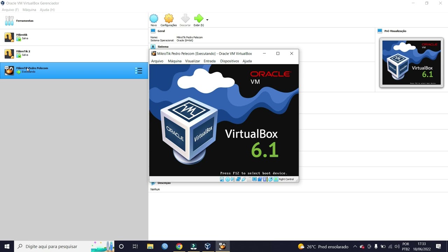Click the taskbar search box
The height and width of the screenshot is (252, 448).
click(x=64, y=246)
